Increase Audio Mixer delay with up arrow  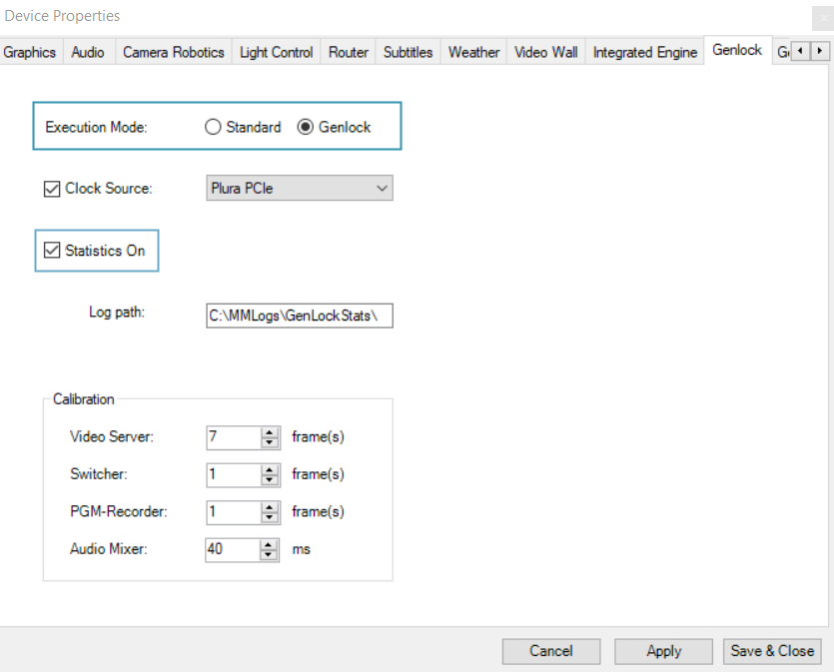pos(269,544)
